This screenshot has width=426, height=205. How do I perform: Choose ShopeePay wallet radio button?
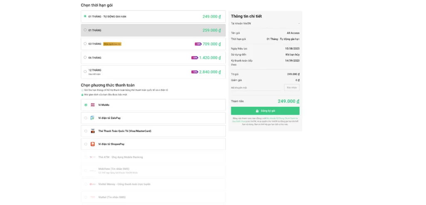[x=86, y=144]
